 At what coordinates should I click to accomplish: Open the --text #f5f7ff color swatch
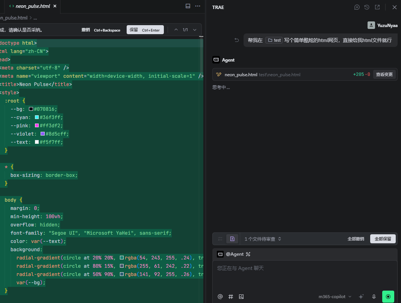[37, 142]
